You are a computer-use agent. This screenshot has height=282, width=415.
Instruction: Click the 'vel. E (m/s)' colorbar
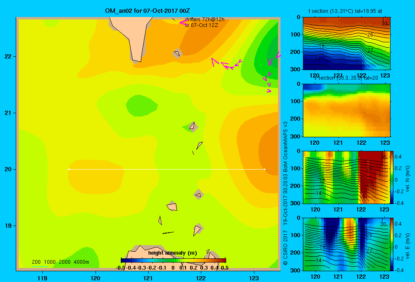coord(392,244)
